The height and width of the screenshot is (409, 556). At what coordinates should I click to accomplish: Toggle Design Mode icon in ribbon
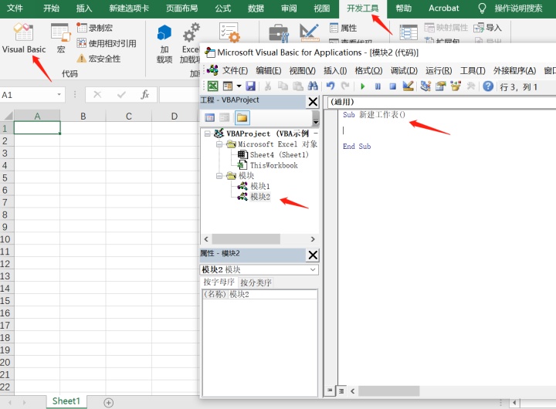pos(309,32)
